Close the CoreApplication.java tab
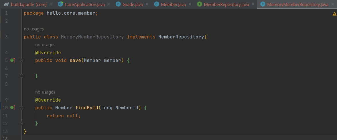337x140 pixels. pyautogui.click(x=108, y=4)
